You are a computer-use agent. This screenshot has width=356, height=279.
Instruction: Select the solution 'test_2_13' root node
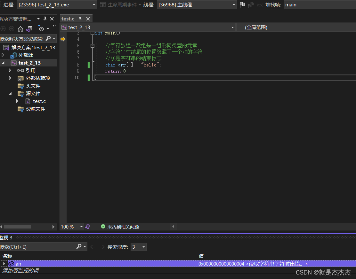coord(34,48)
